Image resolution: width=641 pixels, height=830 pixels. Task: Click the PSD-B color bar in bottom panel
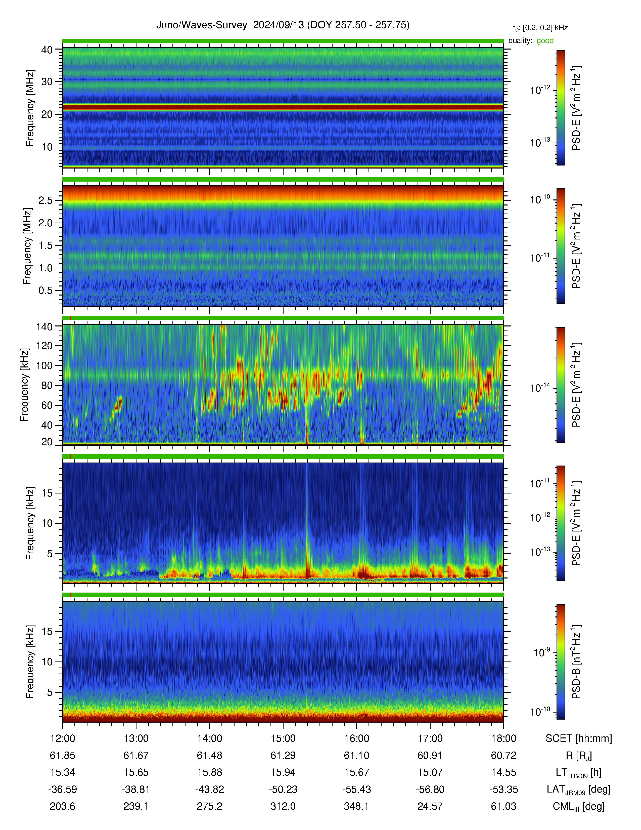[x=561, y=662]
